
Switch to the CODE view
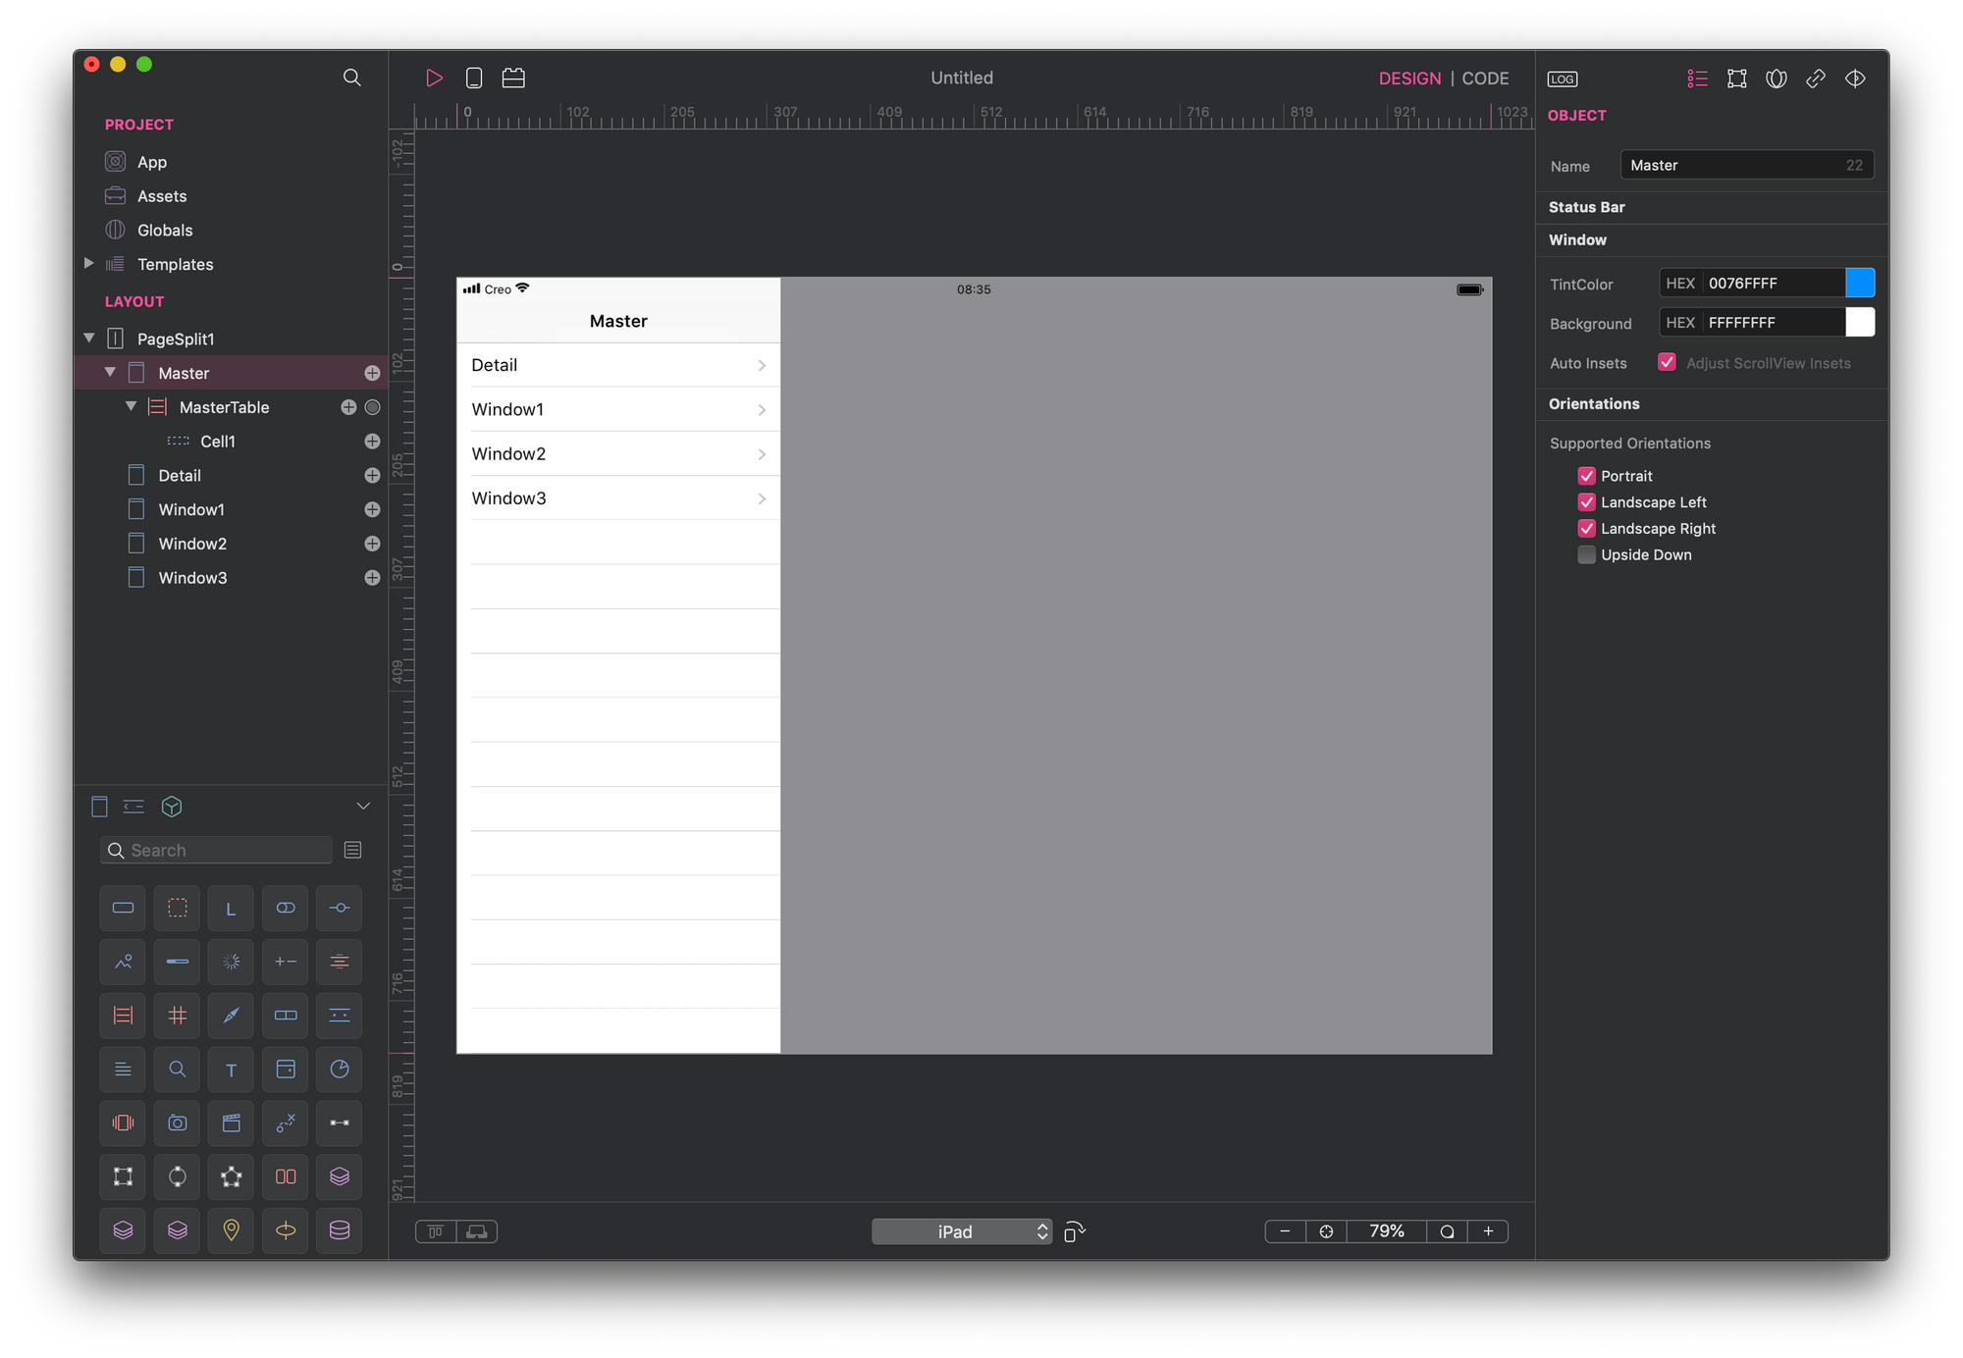[x=1485, y=78]
